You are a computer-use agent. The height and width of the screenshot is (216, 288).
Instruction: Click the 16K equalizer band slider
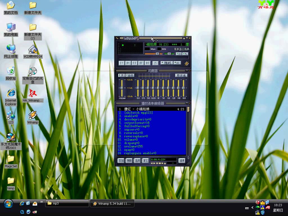183,88
